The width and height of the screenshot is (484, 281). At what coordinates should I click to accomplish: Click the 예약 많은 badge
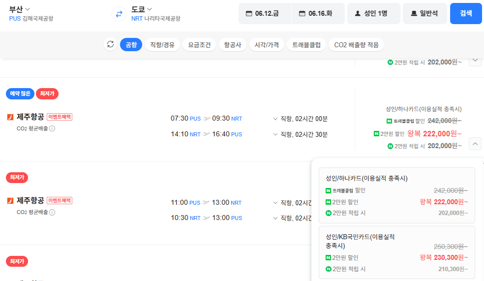[x=20, y=94]
